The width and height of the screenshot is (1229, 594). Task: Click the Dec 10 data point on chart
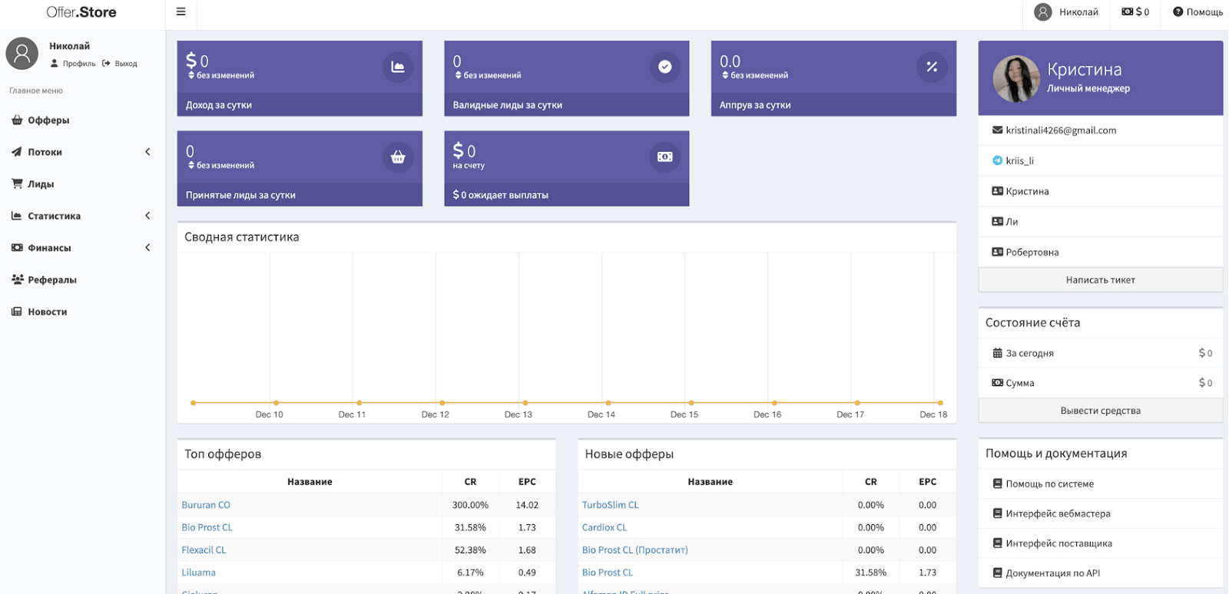(x=277, y=403)
